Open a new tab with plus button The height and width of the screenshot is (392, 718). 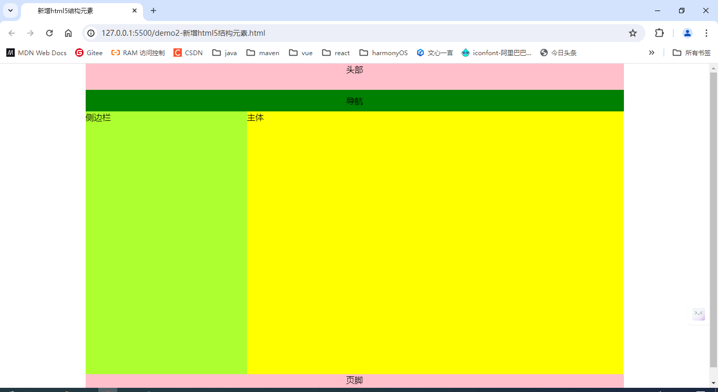(153, 11)
